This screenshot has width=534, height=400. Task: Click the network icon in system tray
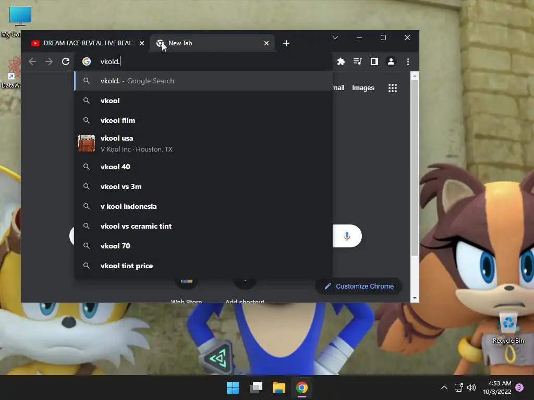click(459, 387)
